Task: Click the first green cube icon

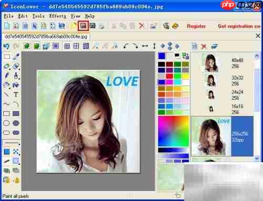Action: coord(27,46)
